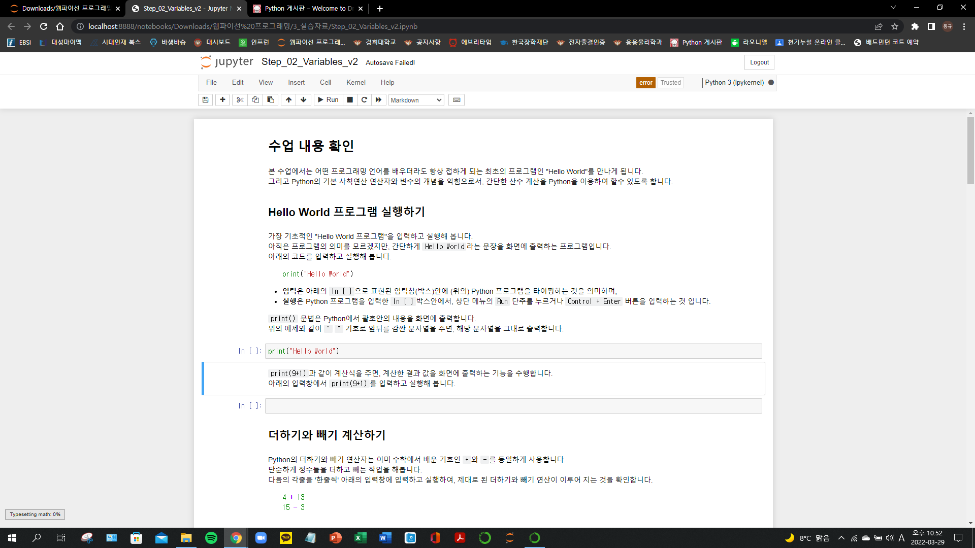Open Zoom from the taskbar
Viewport: 975px width, 548px height.
[261, 538]
